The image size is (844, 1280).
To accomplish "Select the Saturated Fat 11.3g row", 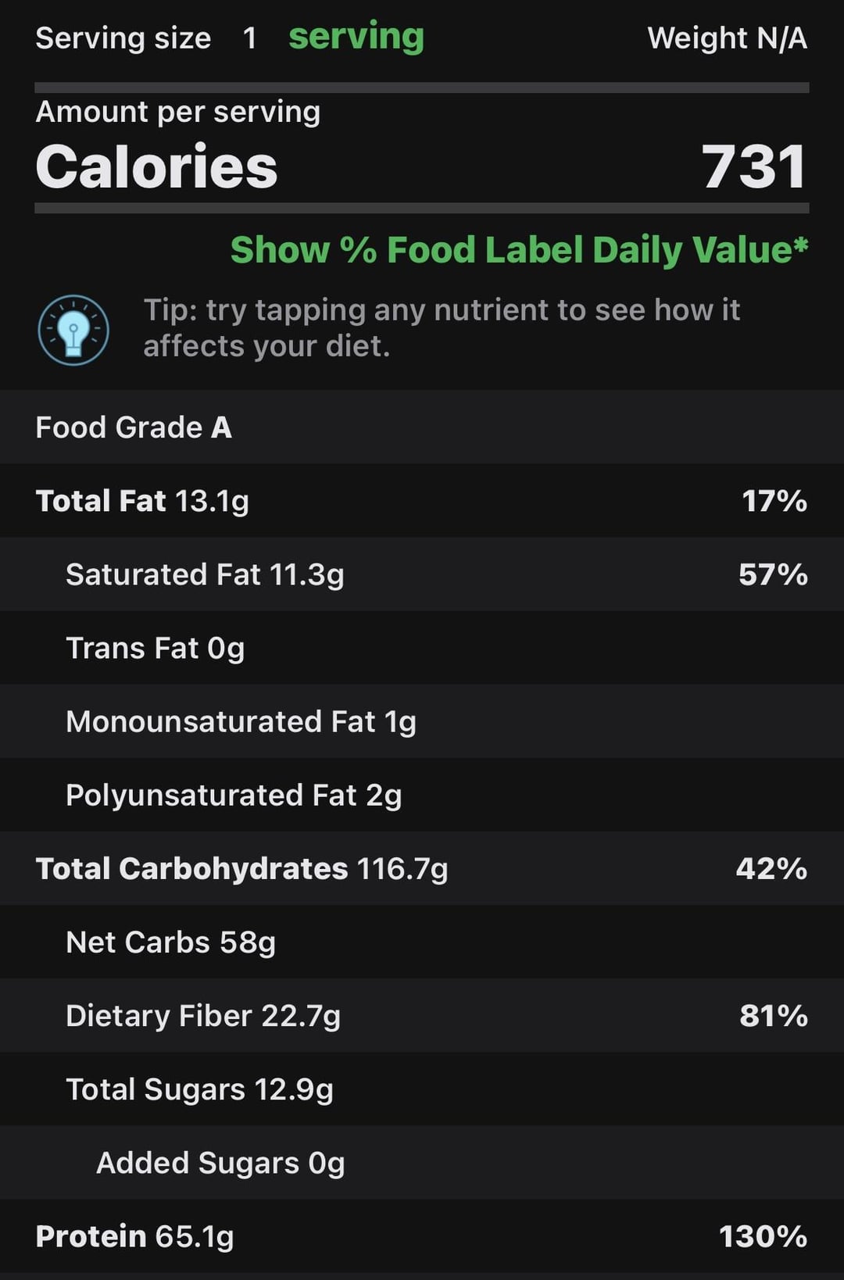I will pos(422,574).
